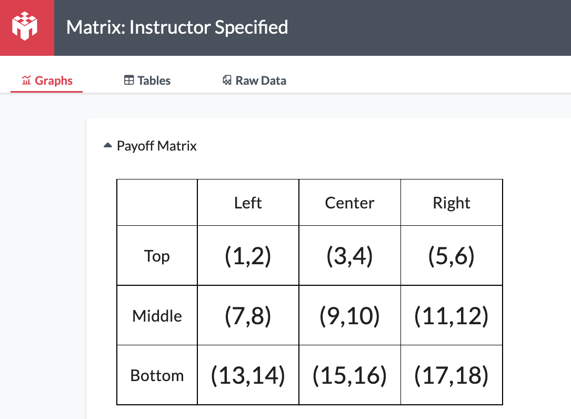Click the Payoff Matrix heading
This screenshot has height=419, width=571.
tap(157, 146)
